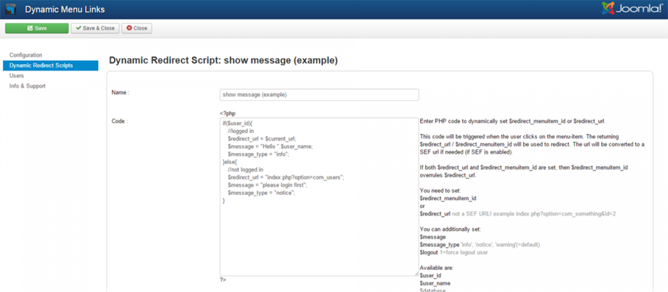Click the 'Dynamic Menu Links' title text

[x=65, y=9]
